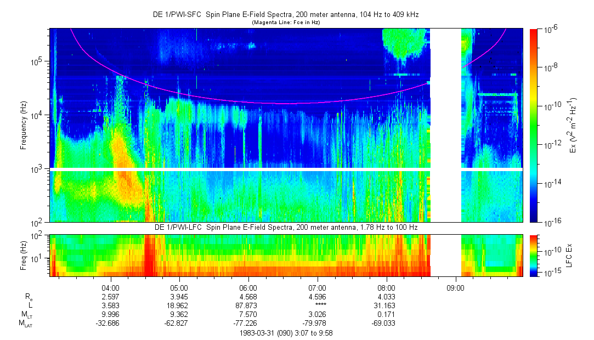Select the 07:00 time tick label
Viewport: 594px width, 340px height.
click(x=318, y=287)
